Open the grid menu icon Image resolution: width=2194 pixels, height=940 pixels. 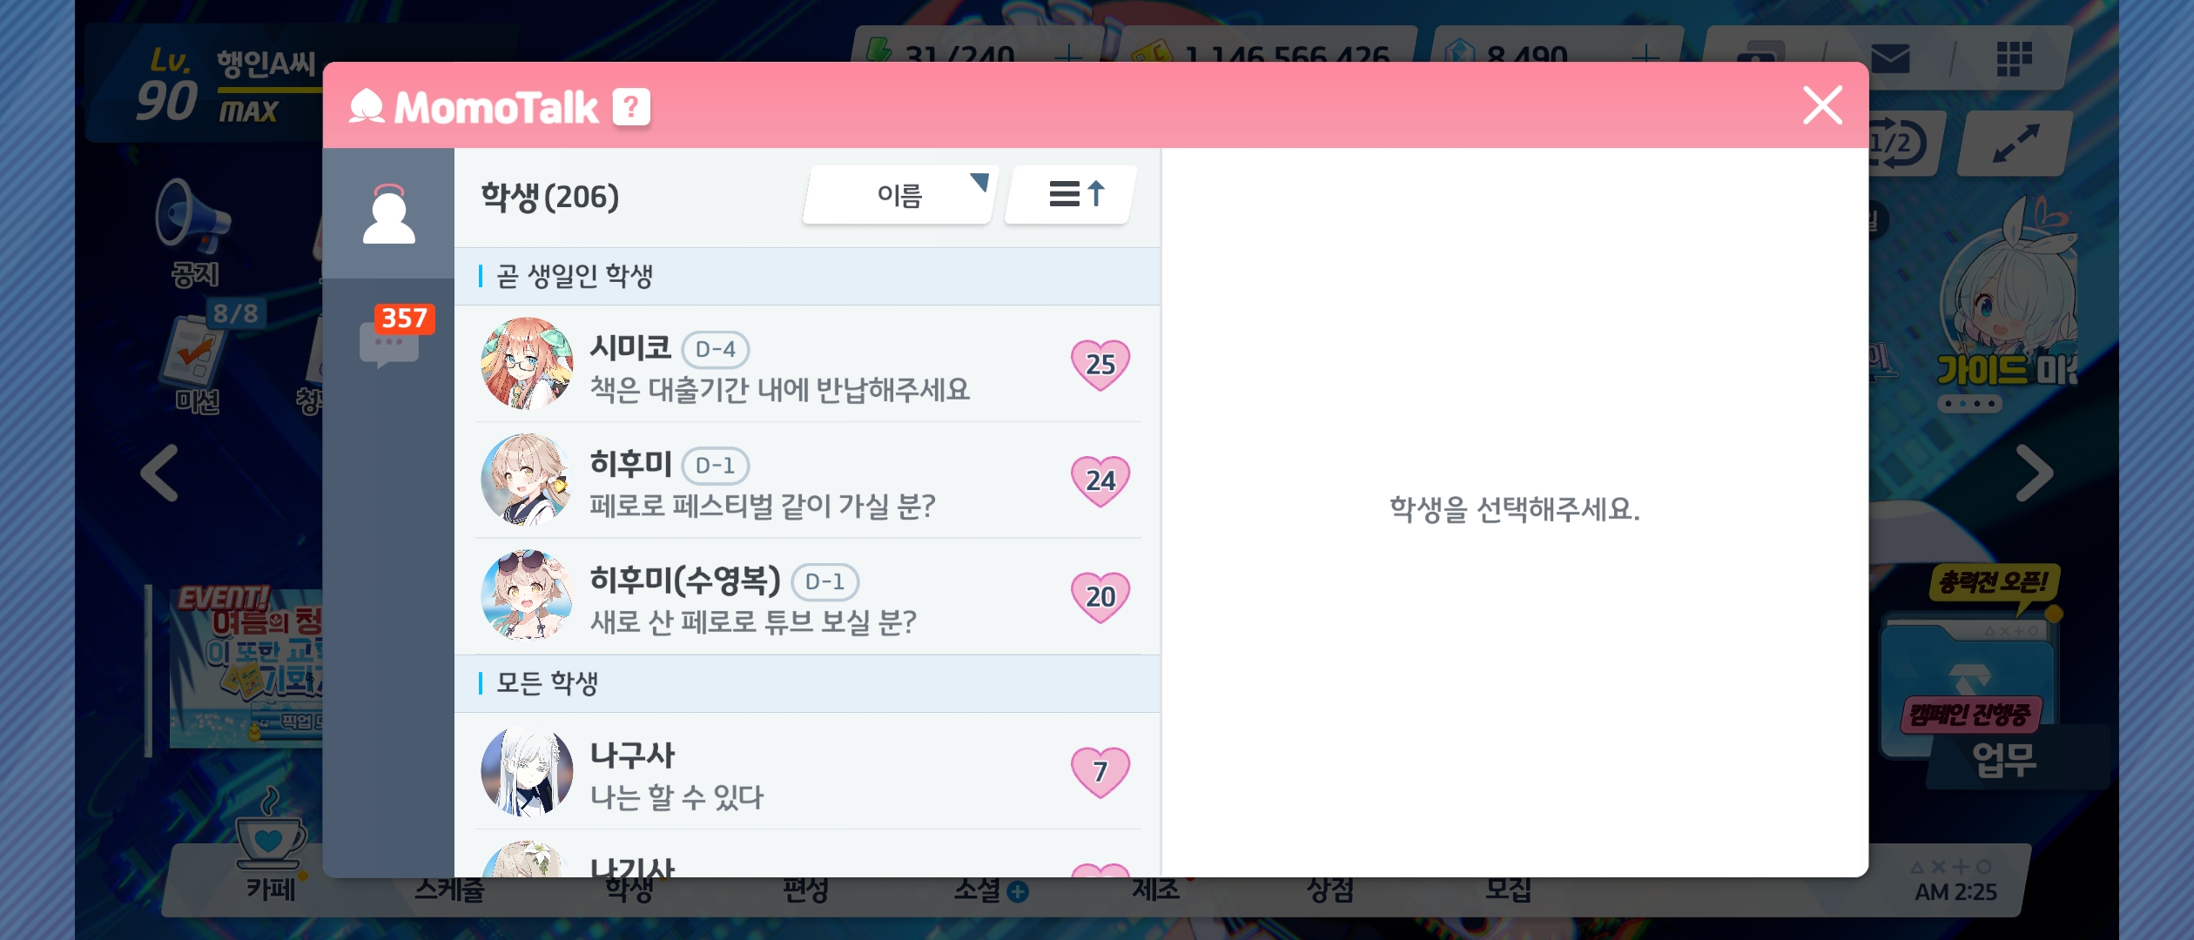pyautogui.click(x=2014, y=59)
